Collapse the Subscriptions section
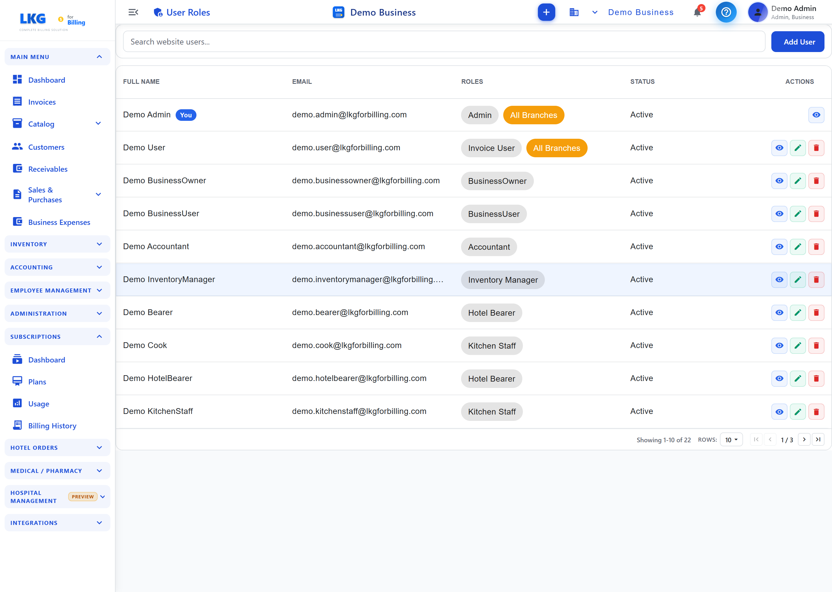 [57, 336]
